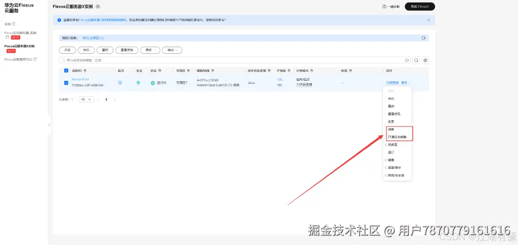Sort by 名称/ID column icon
This screenshot has height=245, width=518.
tap(85, 70)
